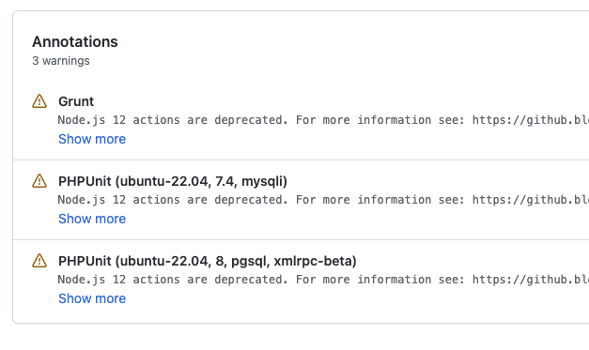This screenshot has width=589, height=350.
Task: Select 'Node.js 12 actions are deprecated' under mysqli job
Action: [173, 200]
